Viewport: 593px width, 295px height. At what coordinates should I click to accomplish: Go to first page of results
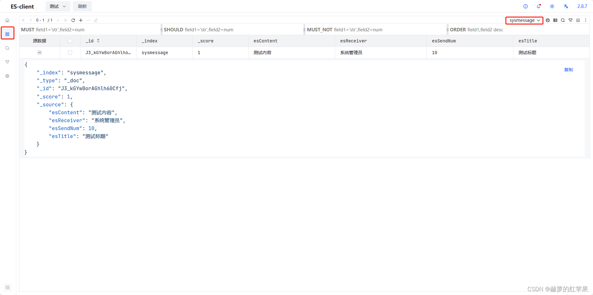(23, 20)
